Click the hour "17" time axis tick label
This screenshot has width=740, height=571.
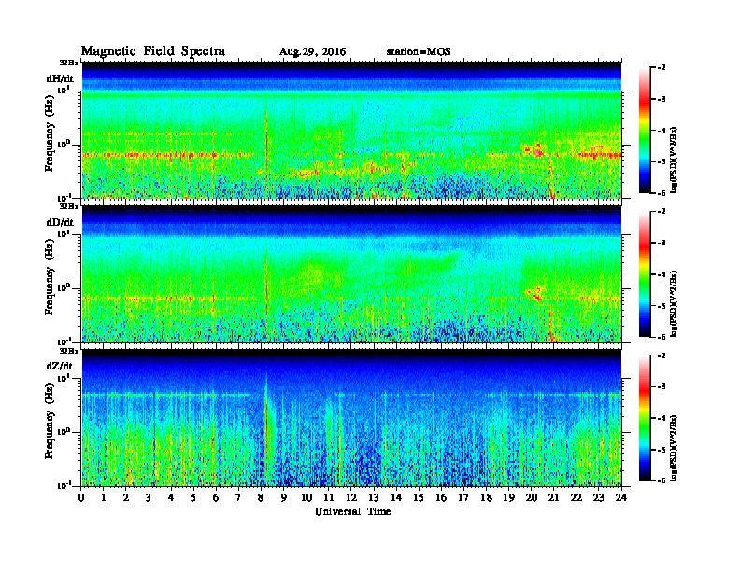(464, 498)
